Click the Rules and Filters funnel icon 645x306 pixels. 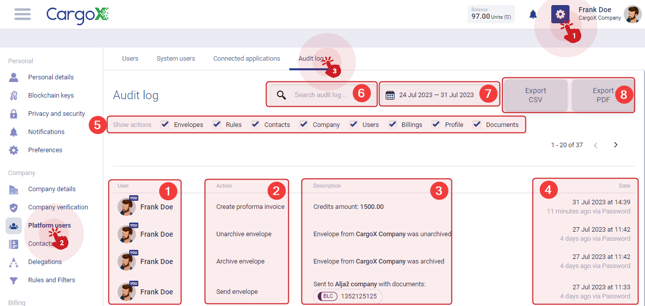[x=14, y=280]
